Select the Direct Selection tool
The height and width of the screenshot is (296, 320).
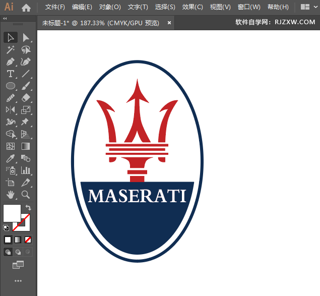26,38
